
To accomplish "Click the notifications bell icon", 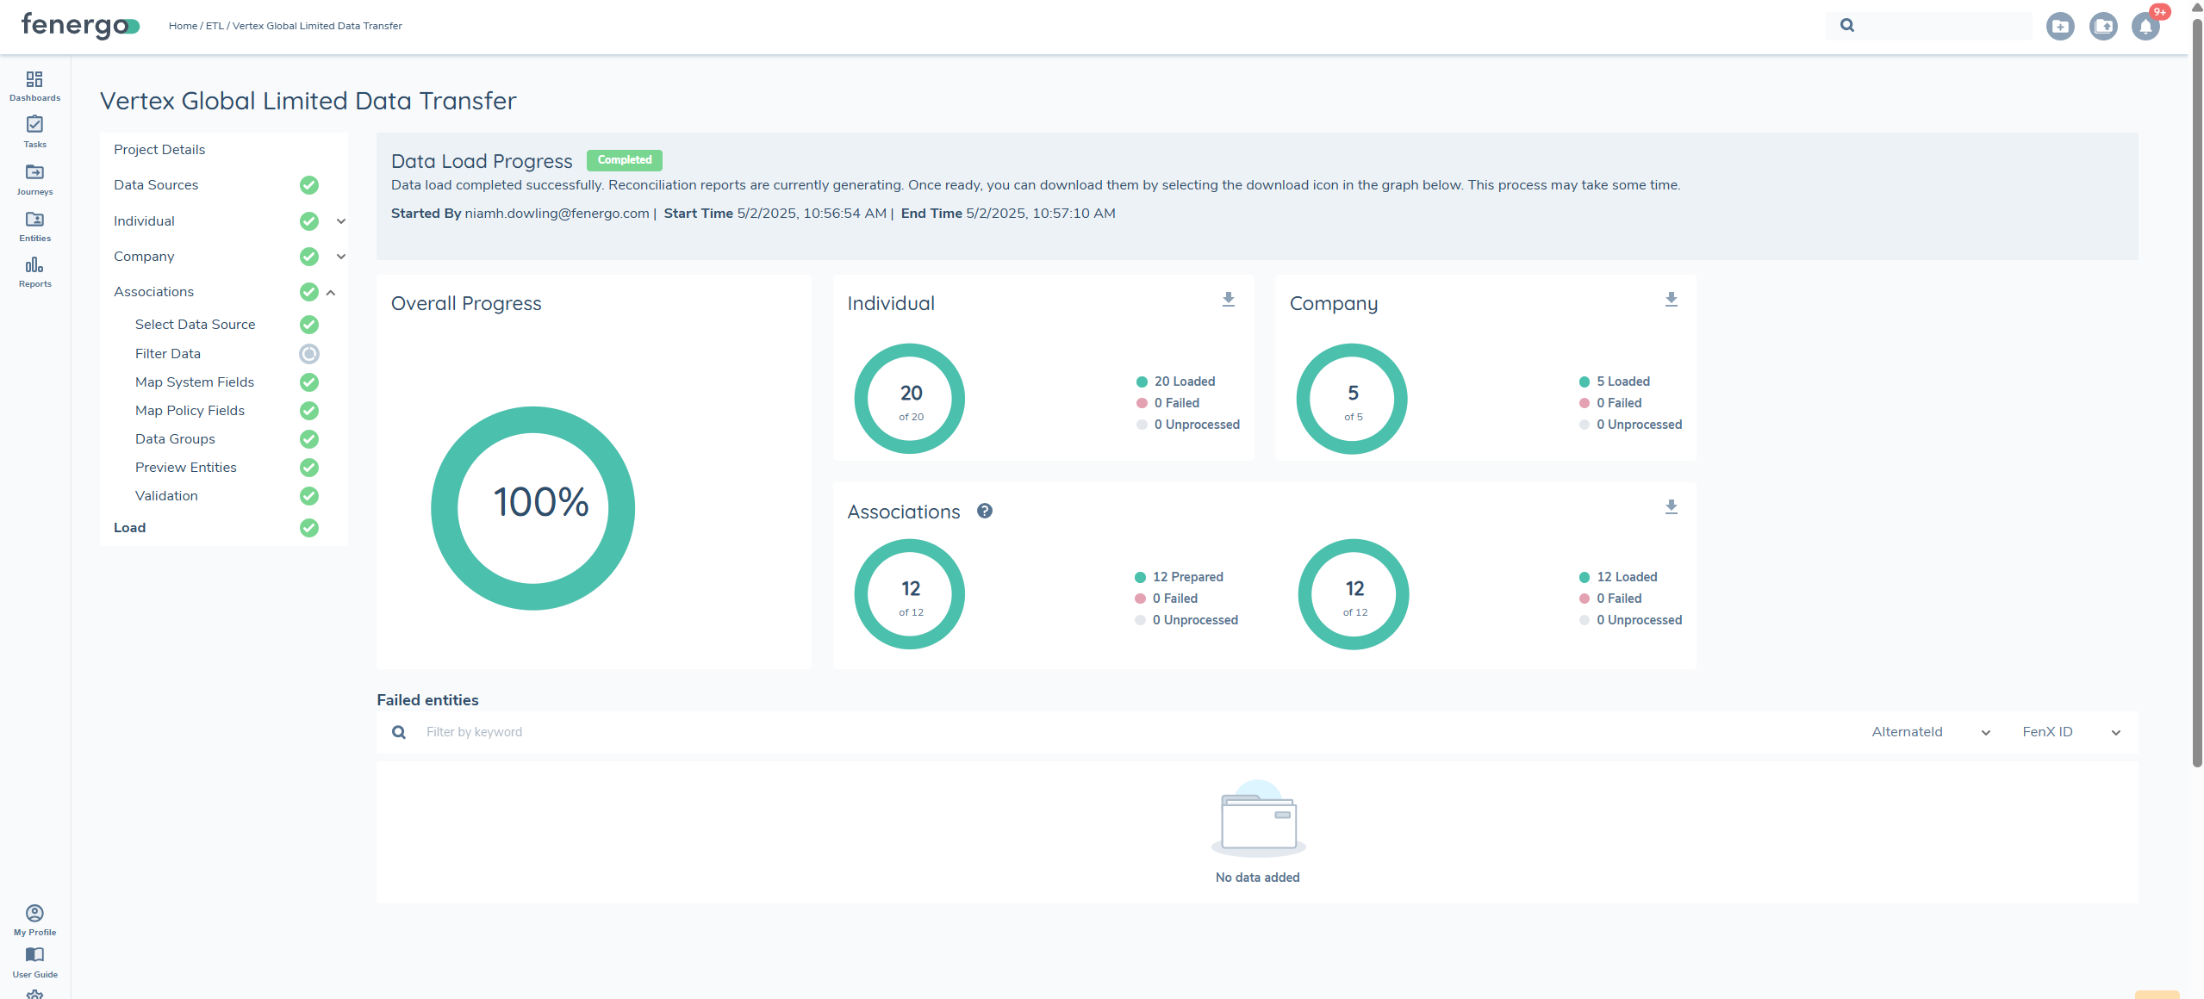I will (x=2145, y=27).
